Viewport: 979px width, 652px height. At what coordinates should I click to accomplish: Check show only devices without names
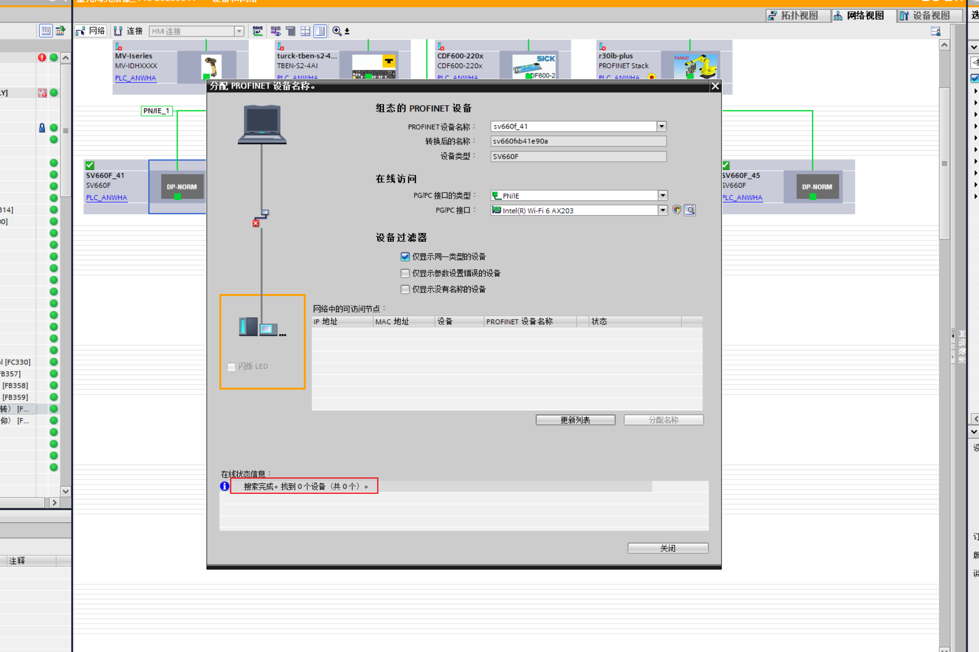point(405,289)
